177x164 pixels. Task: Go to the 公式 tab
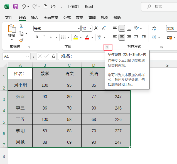67,18
